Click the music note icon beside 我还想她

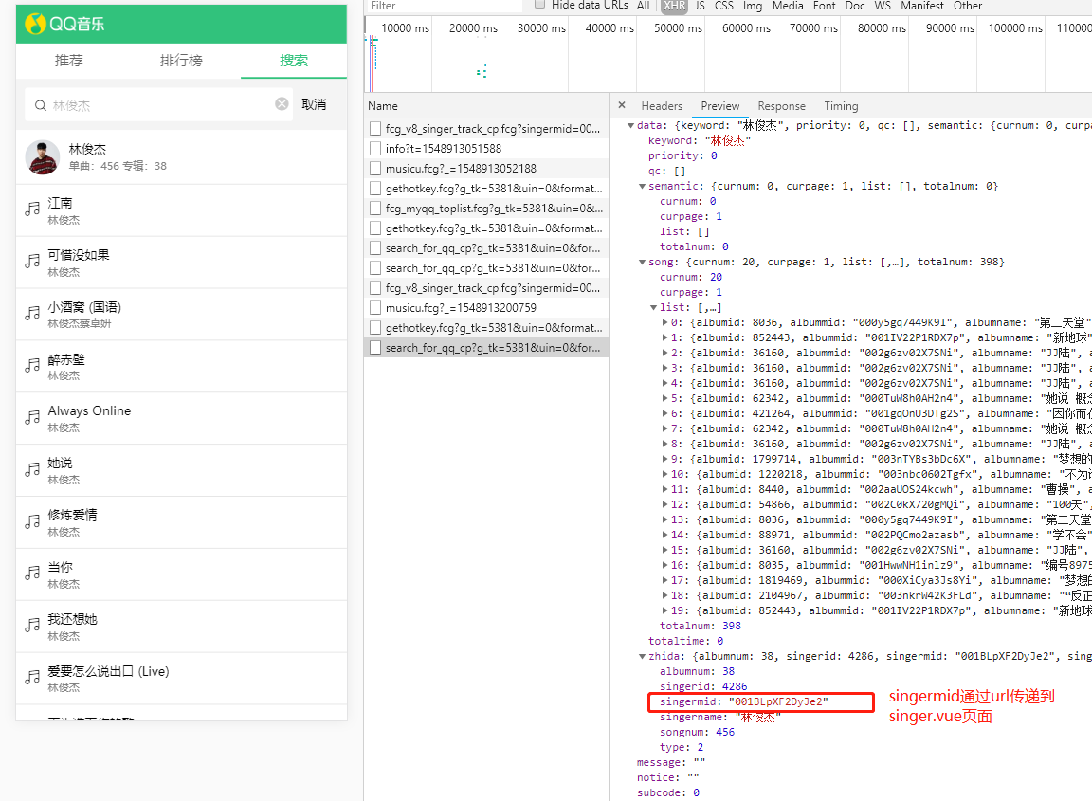(32, 626)
